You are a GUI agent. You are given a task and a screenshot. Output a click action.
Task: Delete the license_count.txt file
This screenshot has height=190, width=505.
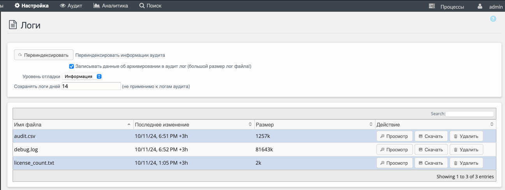click(466, 163)
